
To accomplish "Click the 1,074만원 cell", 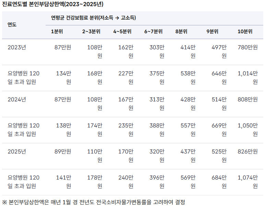I will (248, 182).
